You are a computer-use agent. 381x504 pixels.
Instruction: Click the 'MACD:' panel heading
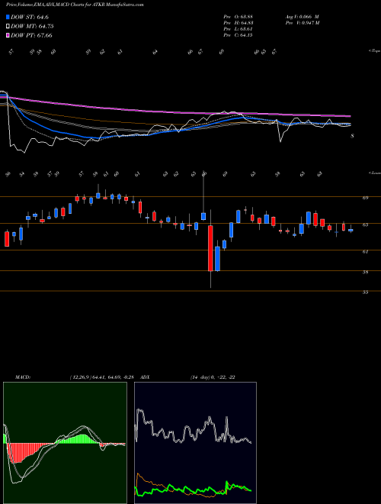[x=23, y=377]
